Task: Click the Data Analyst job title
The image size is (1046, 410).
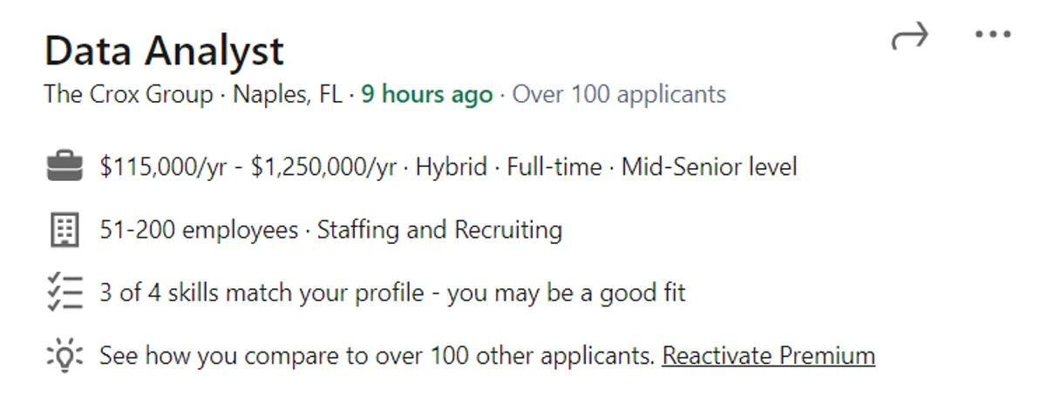Action: click(164, 51)
